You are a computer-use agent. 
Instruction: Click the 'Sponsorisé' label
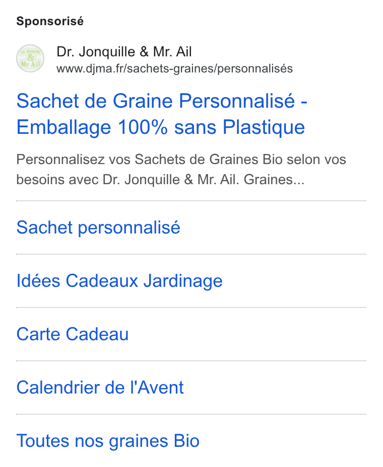50,22
